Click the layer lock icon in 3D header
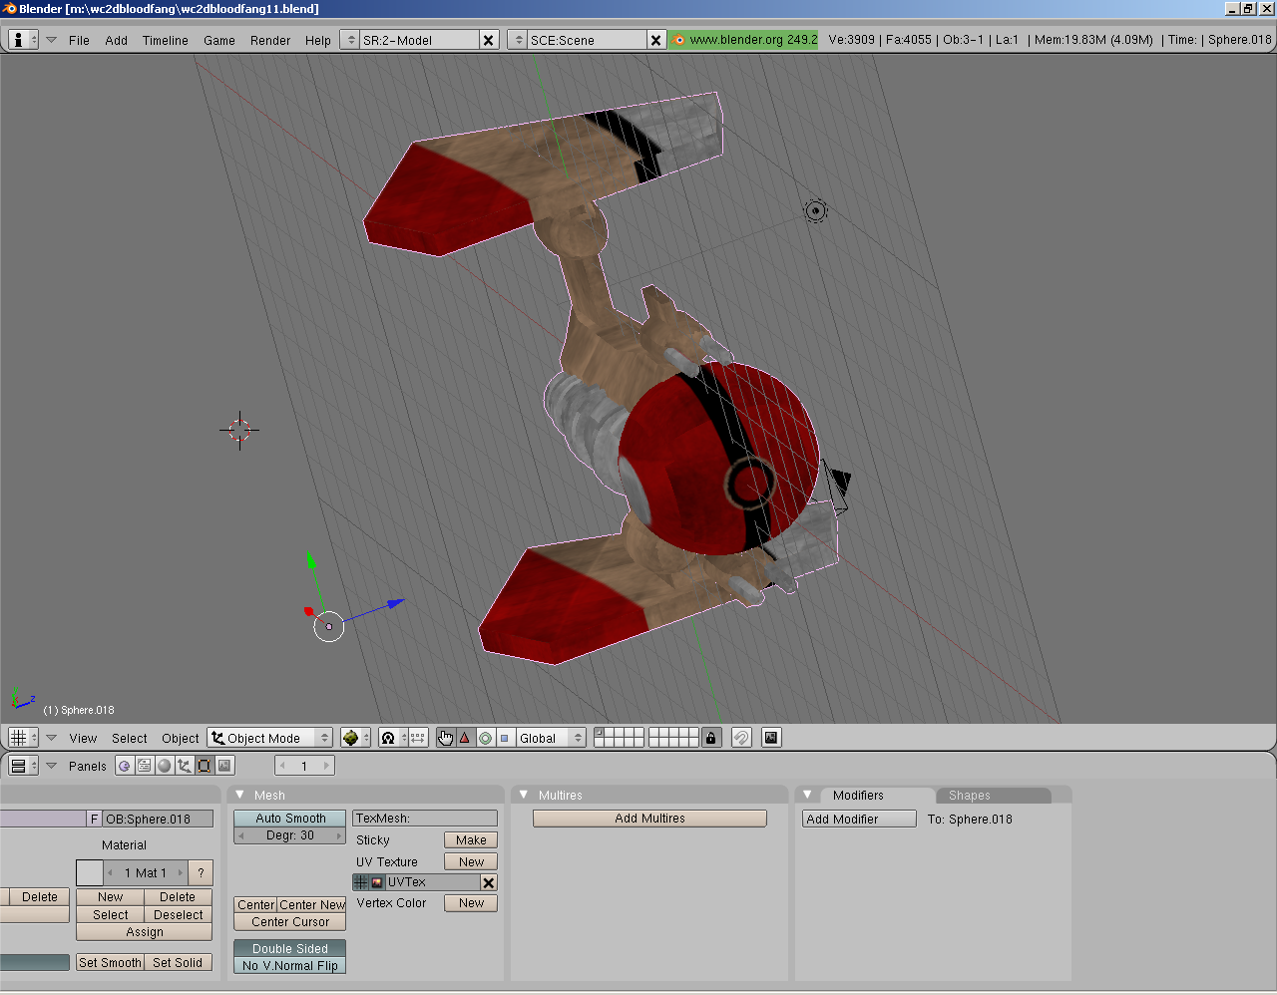This screenshot has height=995, width=1277. pyautogui.click(x=710, y=738)
